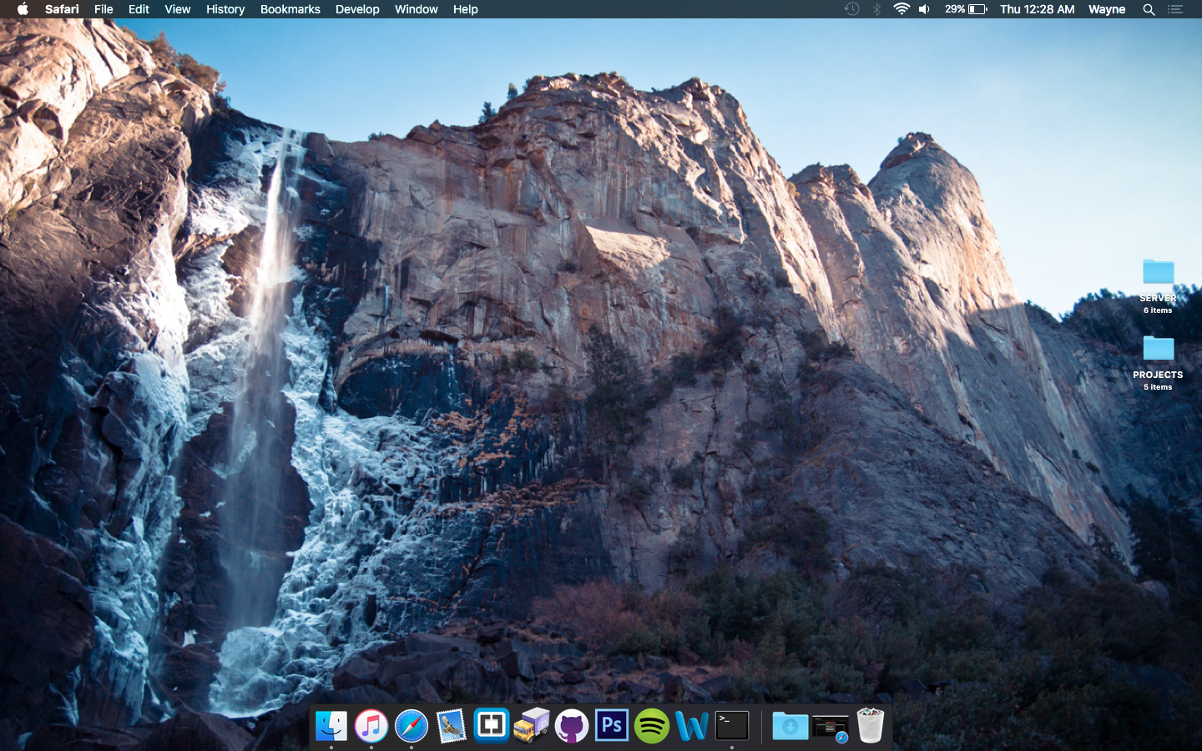Viewport: 1202px width, 751px height.
Task: Open Finder from the Dock
Action: click(331, 726)
